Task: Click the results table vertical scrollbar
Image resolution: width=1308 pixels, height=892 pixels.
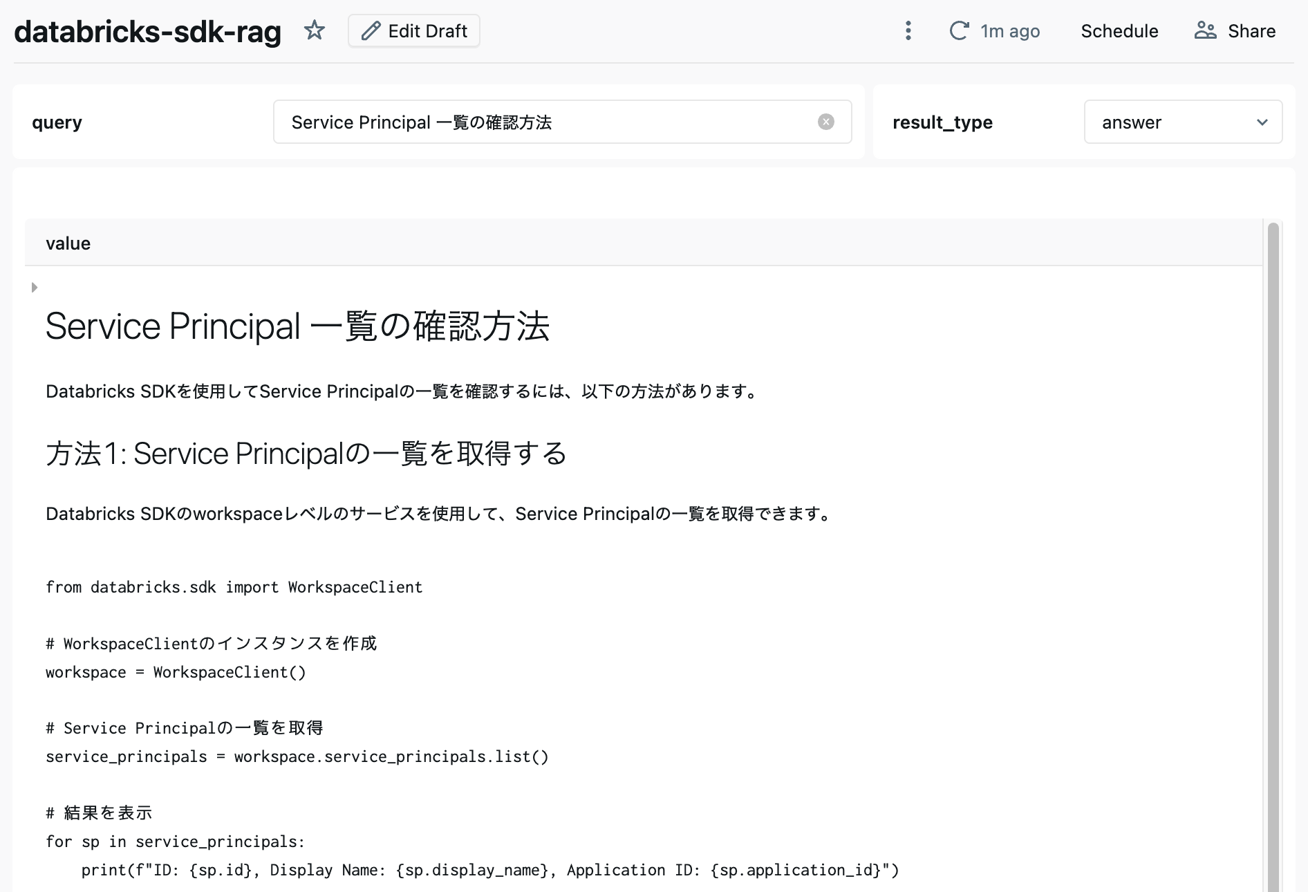Action: point(1273,557)
